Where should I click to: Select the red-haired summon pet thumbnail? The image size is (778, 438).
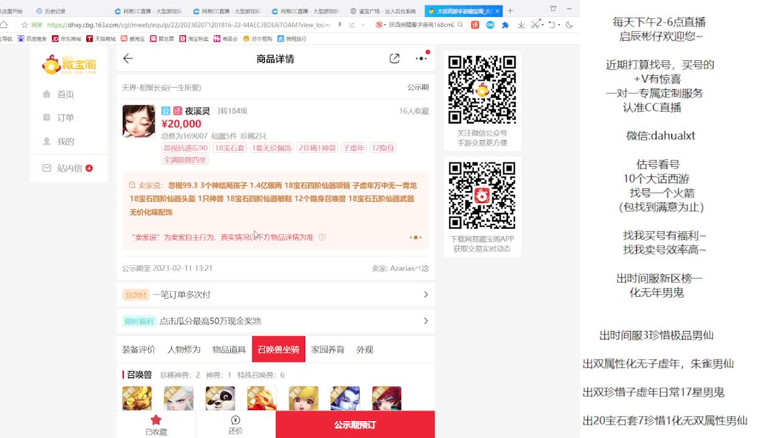[387, 398]
